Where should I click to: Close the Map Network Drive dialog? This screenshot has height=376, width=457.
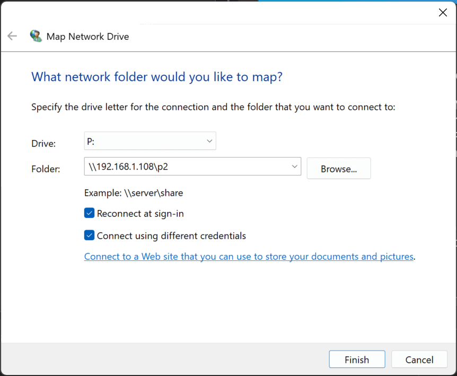click(443, 13)
